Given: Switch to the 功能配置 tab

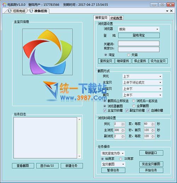Looking at the screenshot, I should 116,18.
